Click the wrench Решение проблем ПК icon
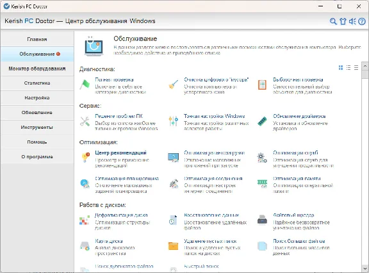Image resolution: width=369 pixels, height=273 pixels. pos(85,121)
